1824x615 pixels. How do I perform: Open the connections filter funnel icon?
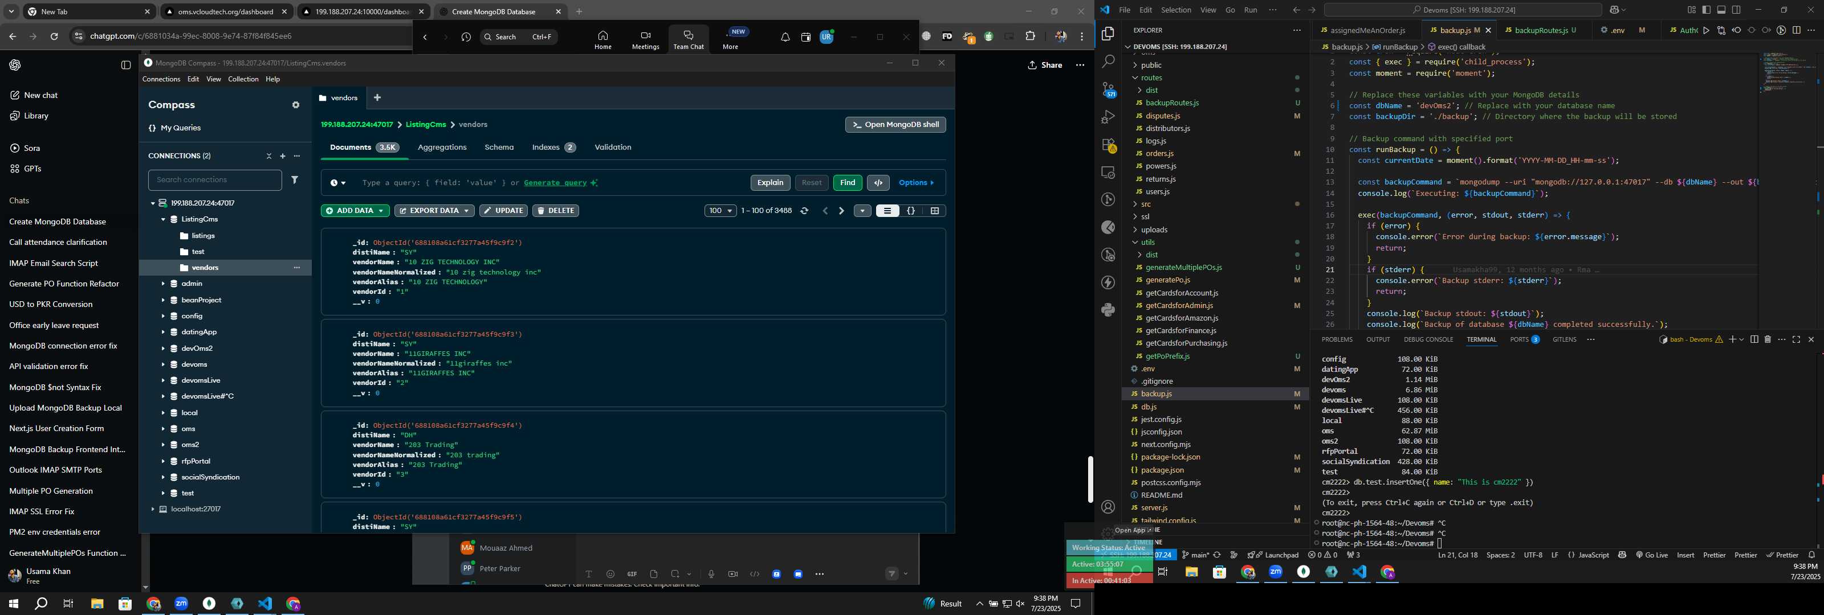[295, 180]
